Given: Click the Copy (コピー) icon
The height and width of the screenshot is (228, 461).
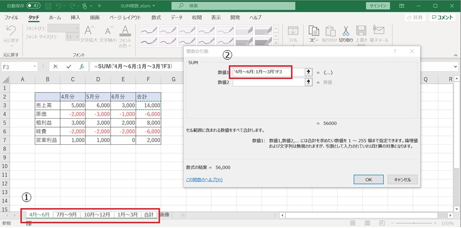Looking at the screenshot, I should click(x=313, y=32).
